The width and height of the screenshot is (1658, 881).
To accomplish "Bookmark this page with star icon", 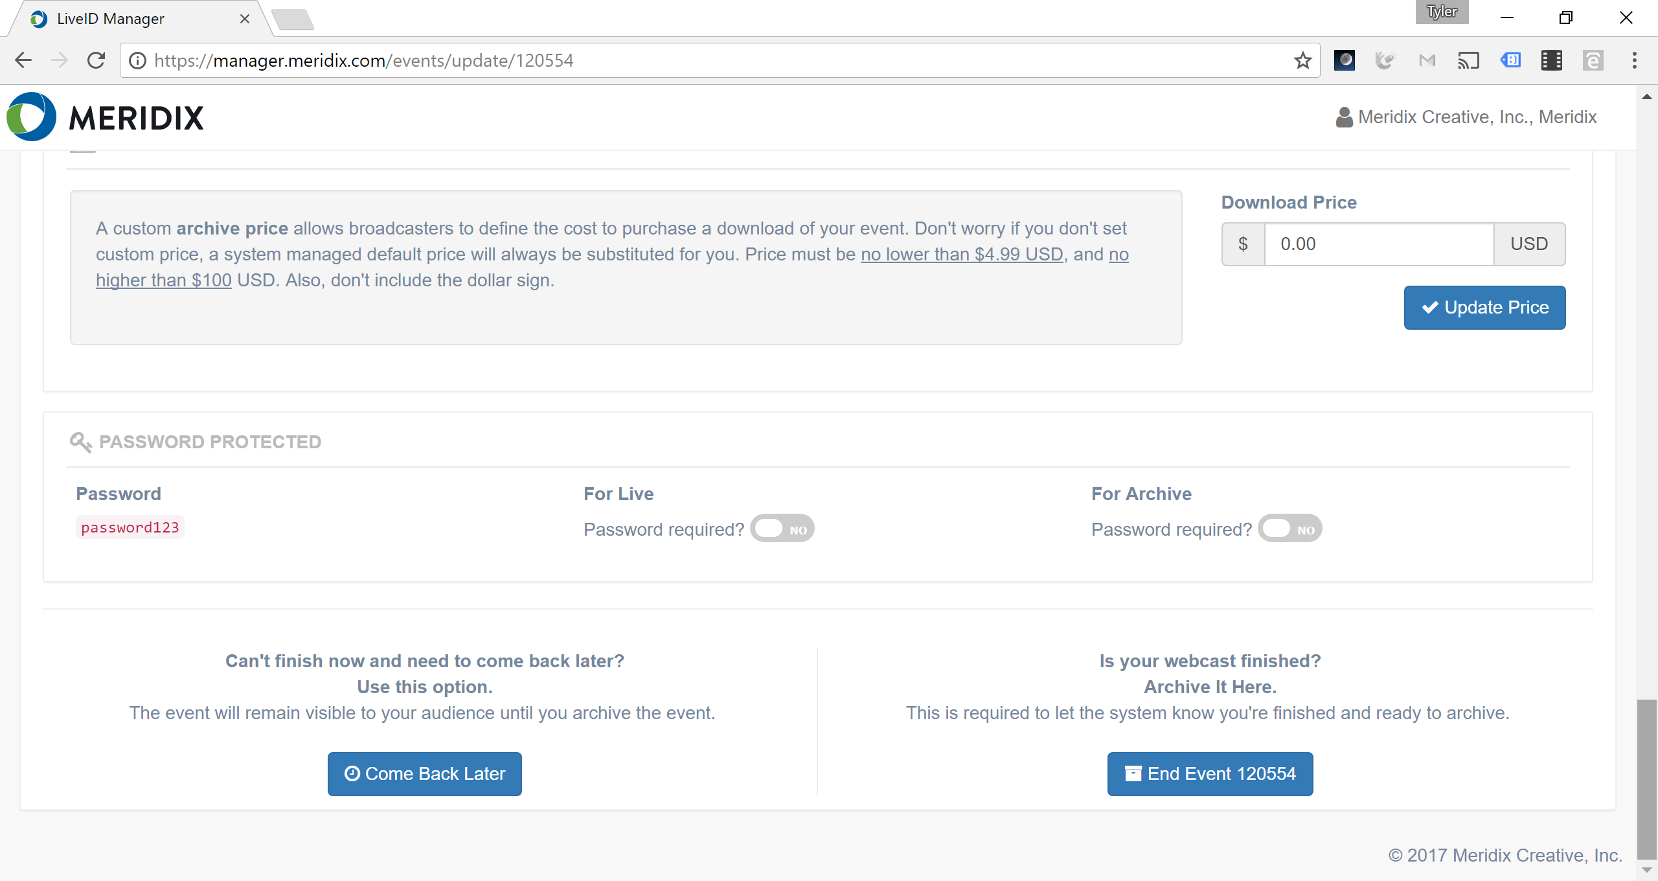I will point(1302,60).
